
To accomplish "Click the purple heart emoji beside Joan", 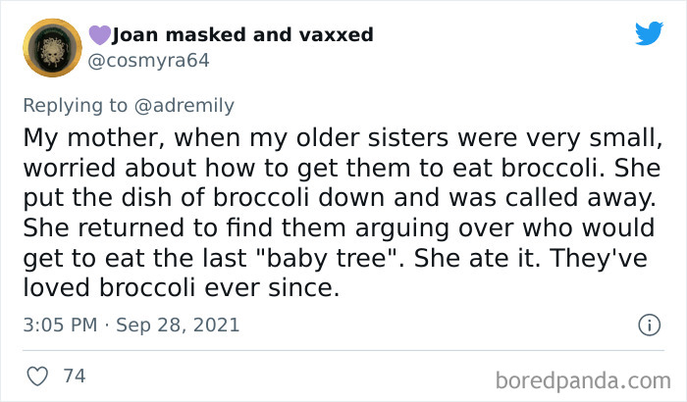I will 99,35.
